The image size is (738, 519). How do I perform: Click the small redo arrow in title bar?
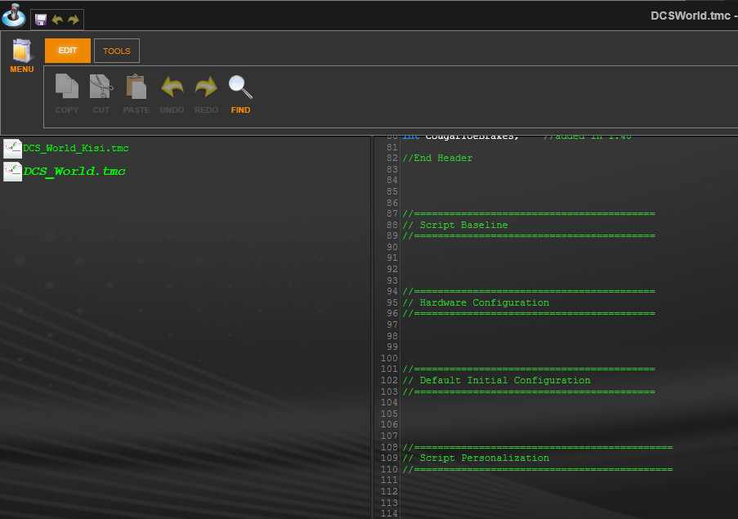tap(74, 20)
